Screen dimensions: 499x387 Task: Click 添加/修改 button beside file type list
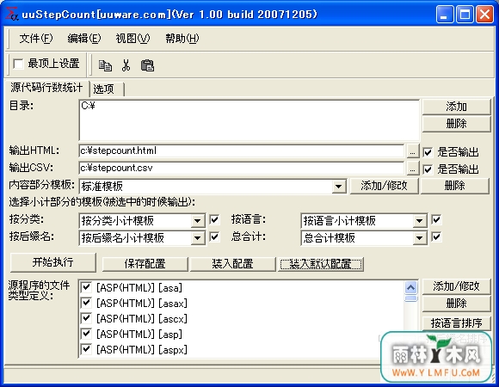coord(456,286)
